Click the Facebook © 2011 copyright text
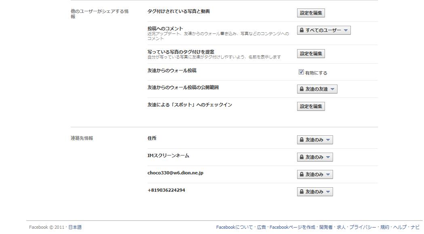Viewport: 424px width, 234px height. (46, 227)
